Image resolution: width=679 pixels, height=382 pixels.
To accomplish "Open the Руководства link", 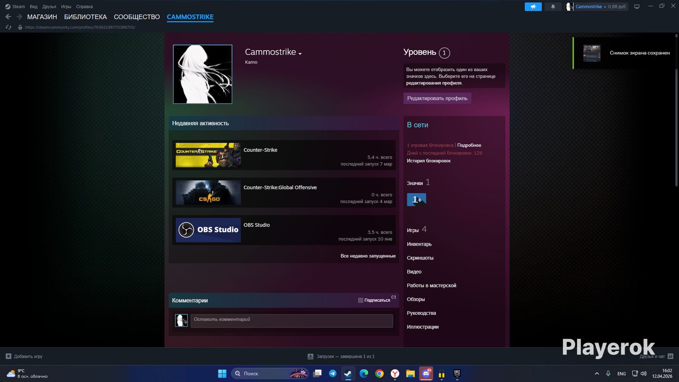I will [422, 313].
